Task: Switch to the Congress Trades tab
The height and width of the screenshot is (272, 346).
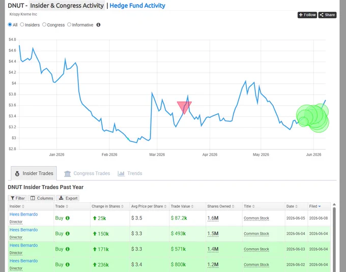Action: [x=87, y=173]
